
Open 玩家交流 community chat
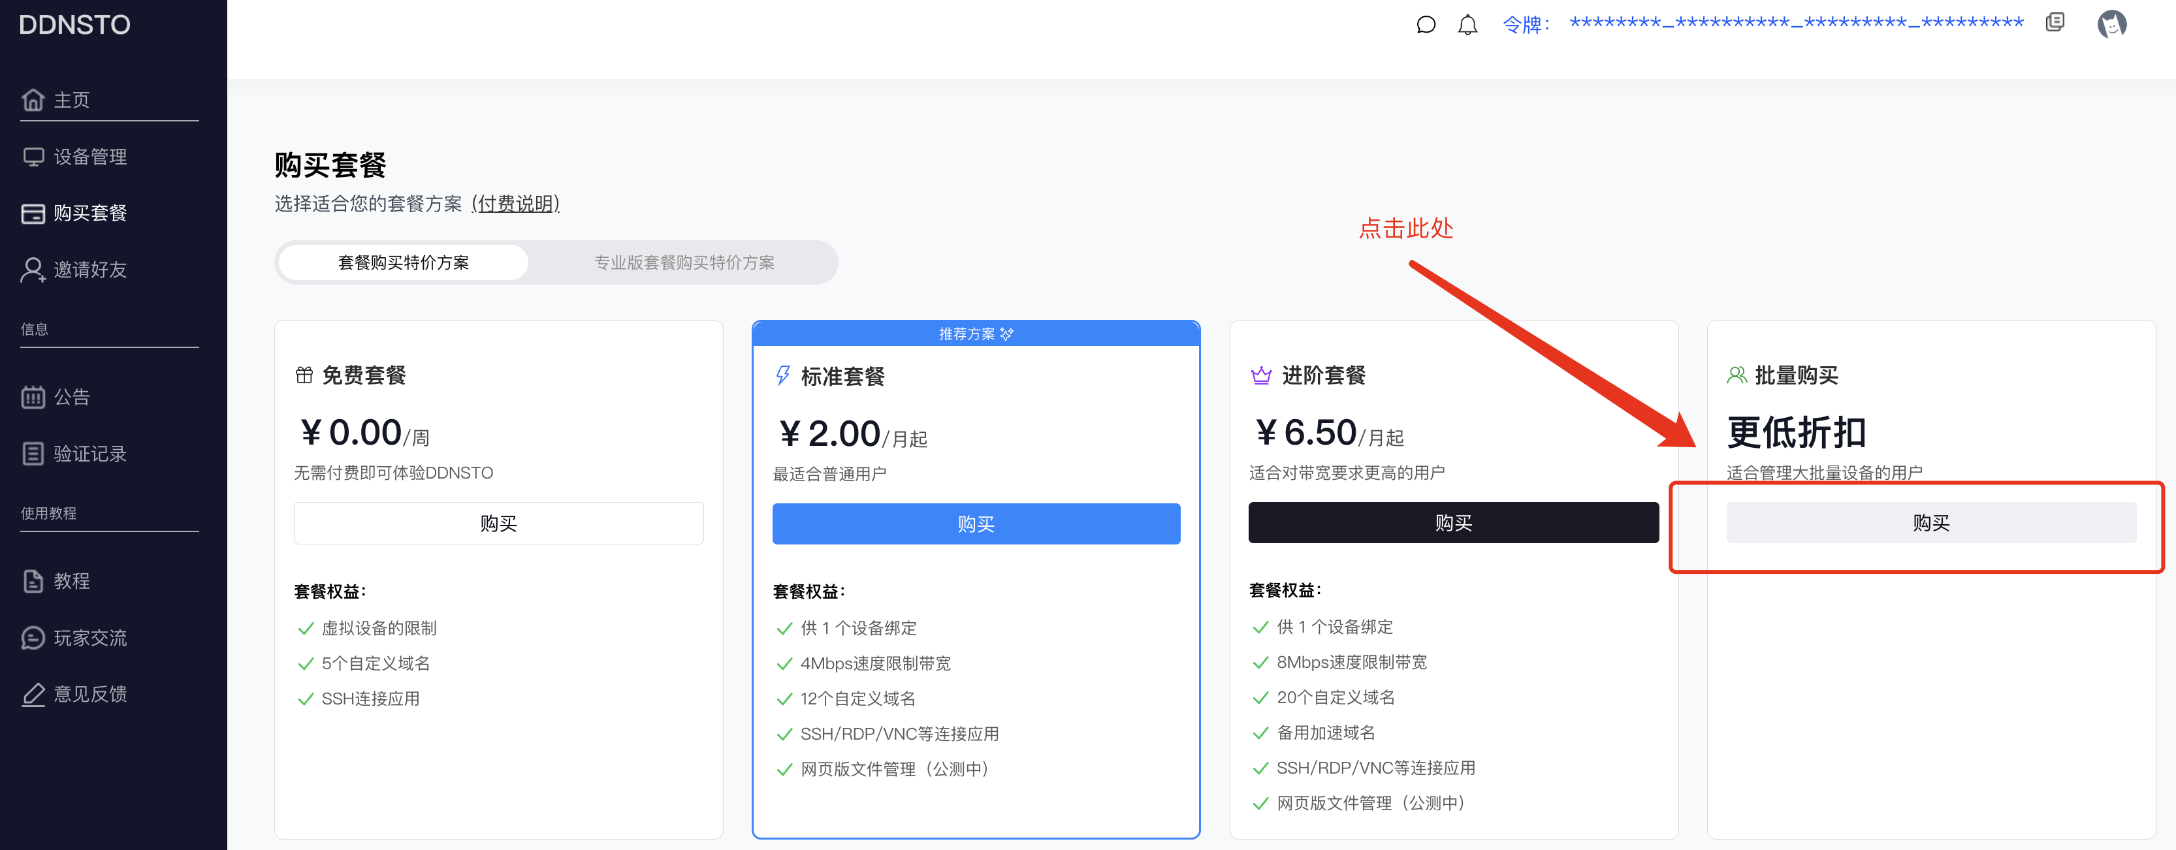89,638
